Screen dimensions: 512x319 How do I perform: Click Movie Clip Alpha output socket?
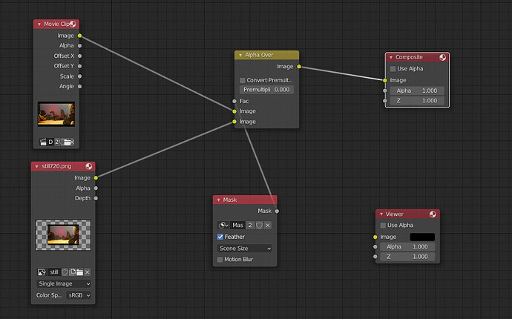click(79, 46)
